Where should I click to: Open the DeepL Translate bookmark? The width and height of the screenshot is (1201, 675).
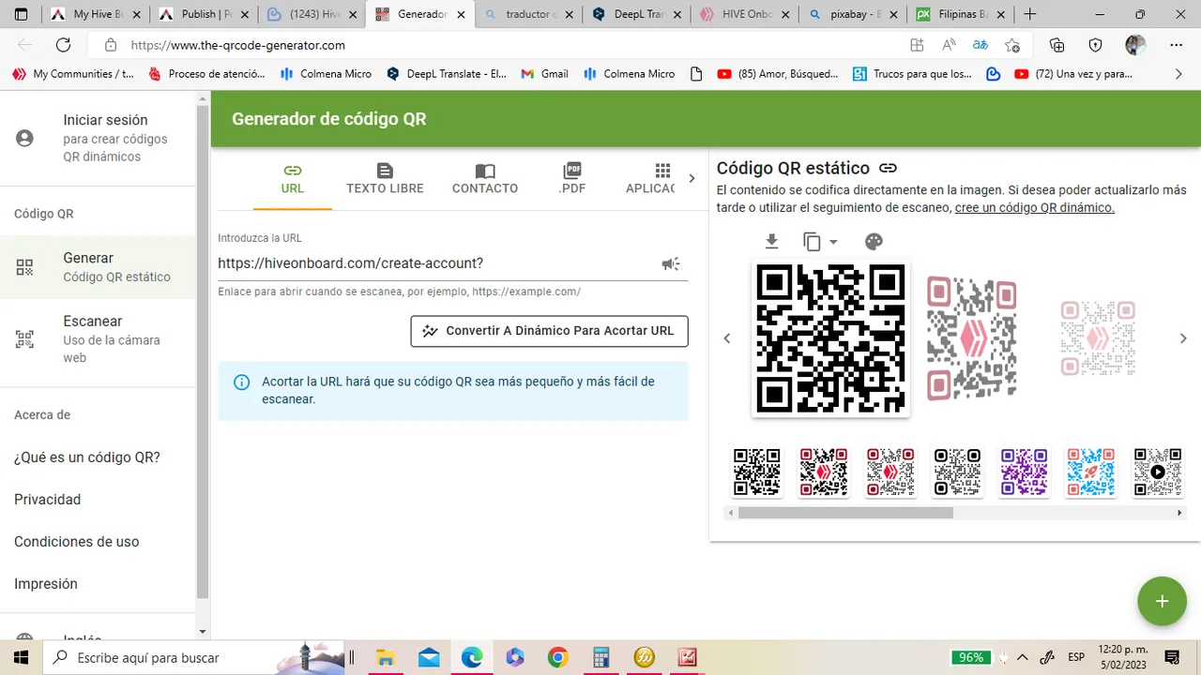click(x=447, y=73)
